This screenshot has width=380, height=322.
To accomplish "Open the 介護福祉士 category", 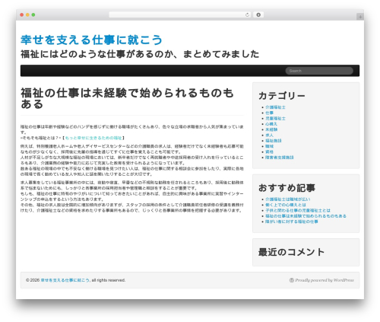I will 275,107.
